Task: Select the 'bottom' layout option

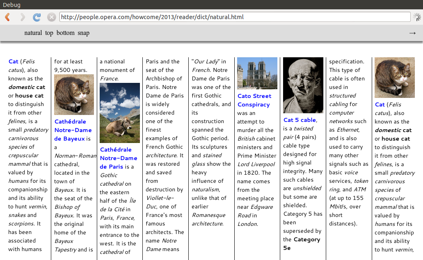Action: 65,33
